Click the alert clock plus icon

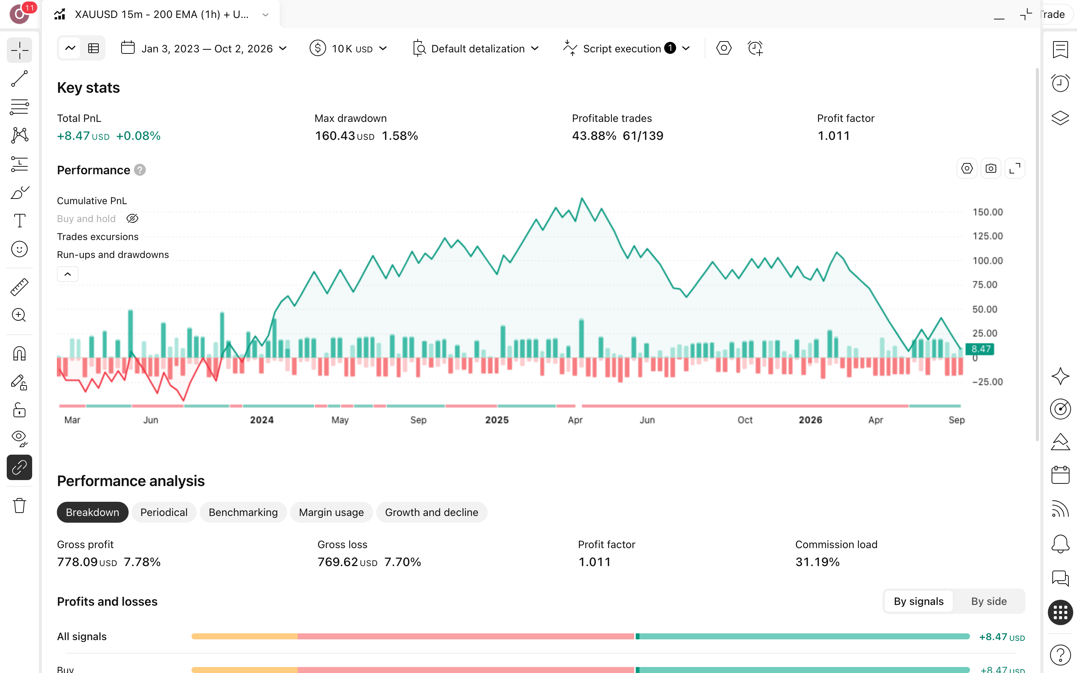pos(755,48)
